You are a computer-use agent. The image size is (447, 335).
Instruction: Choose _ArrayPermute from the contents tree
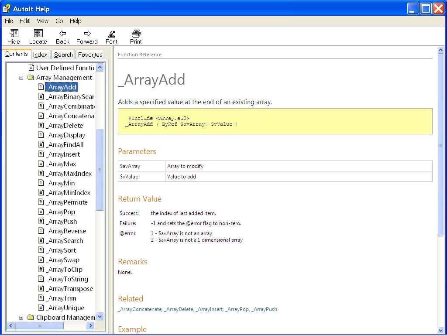click(x=67, y=202)
